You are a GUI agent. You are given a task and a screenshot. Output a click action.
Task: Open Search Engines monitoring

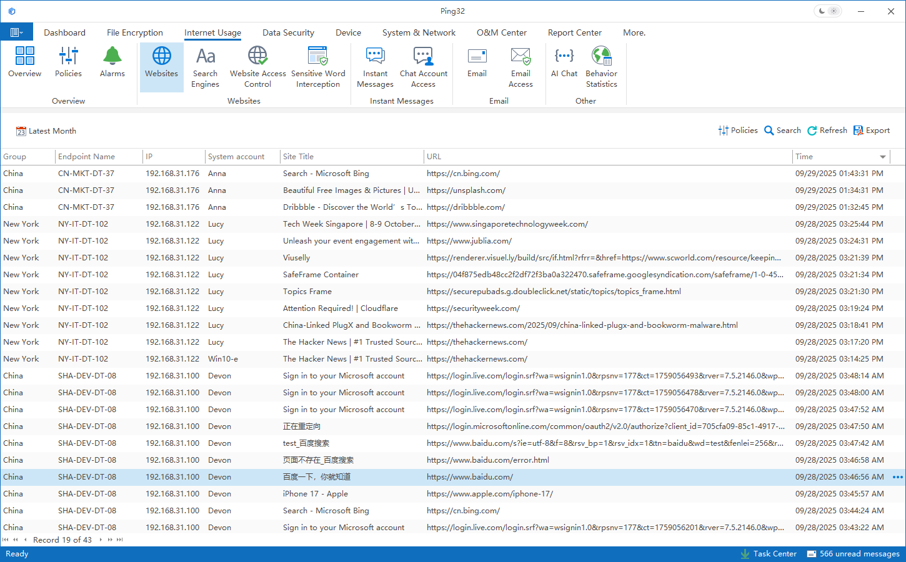pos(205,67)
